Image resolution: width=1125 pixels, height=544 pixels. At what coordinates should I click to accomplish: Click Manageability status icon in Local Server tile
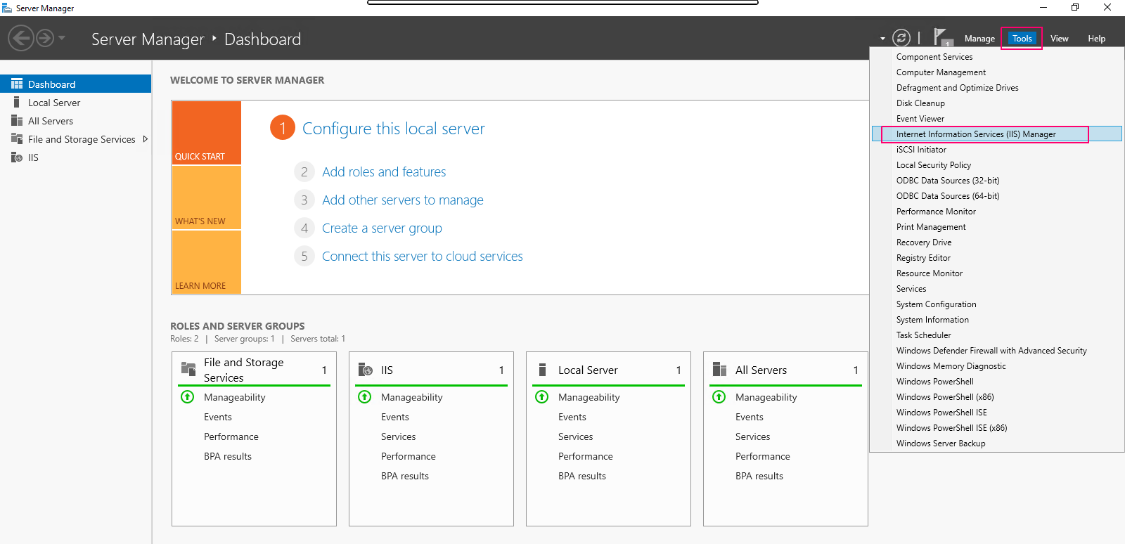[x=542, y=397]
